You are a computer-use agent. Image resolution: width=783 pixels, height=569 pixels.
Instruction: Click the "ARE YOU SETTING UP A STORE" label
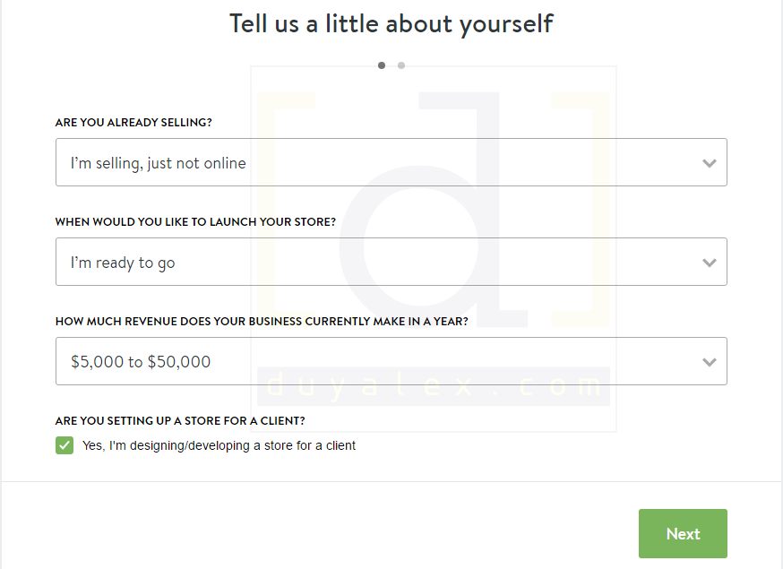[x=180, y=420]
